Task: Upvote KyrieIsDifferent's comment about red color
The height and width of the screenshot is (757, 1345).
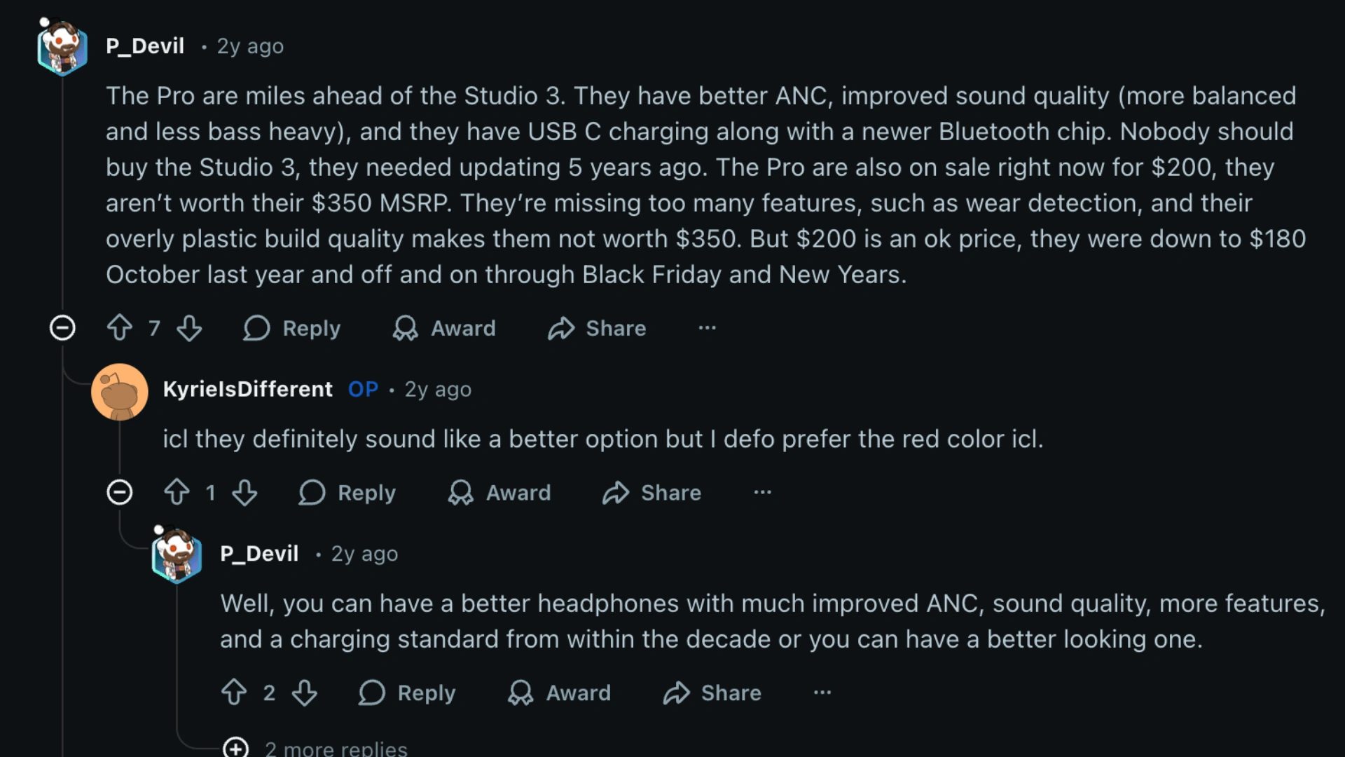Action: tap(177, 493)
